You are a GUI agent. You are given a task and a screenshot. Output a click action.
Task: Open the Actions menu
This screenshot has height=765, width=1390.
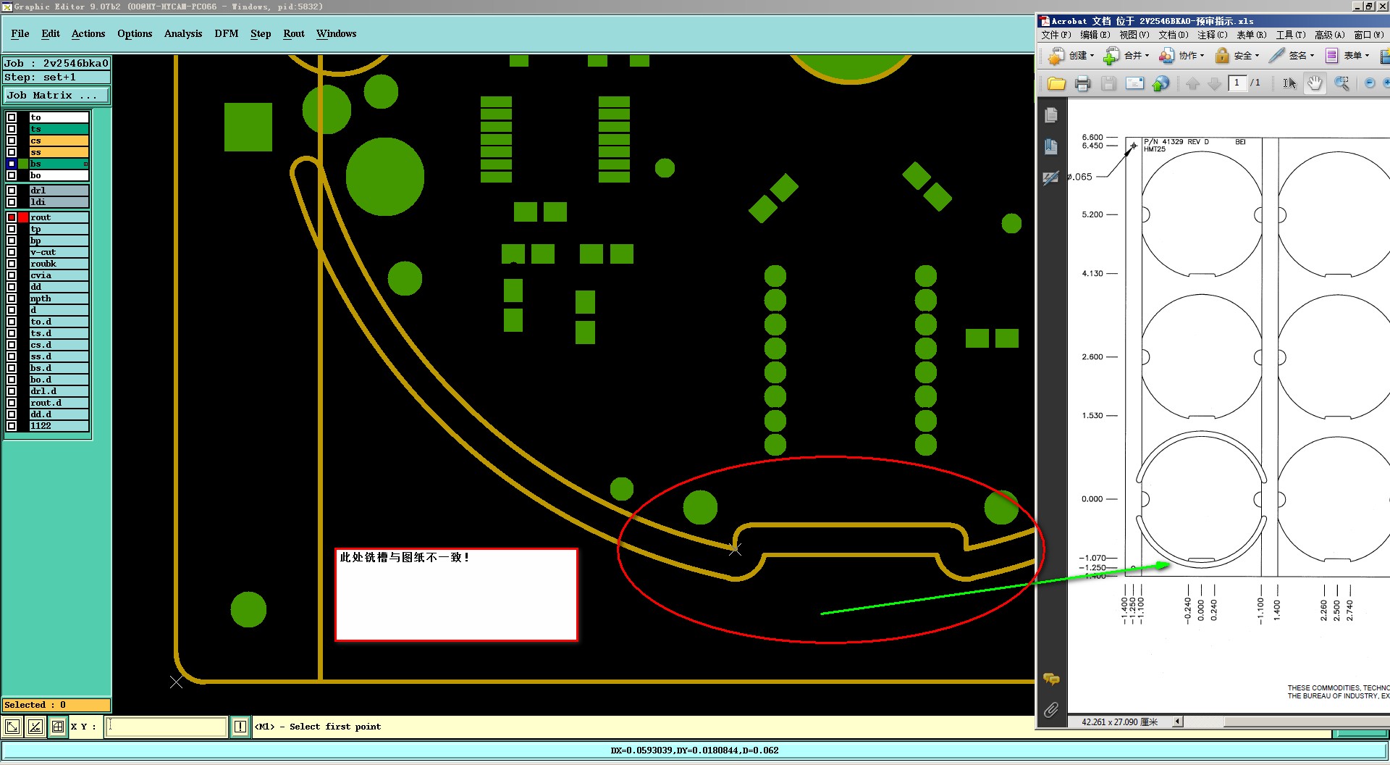88,33
